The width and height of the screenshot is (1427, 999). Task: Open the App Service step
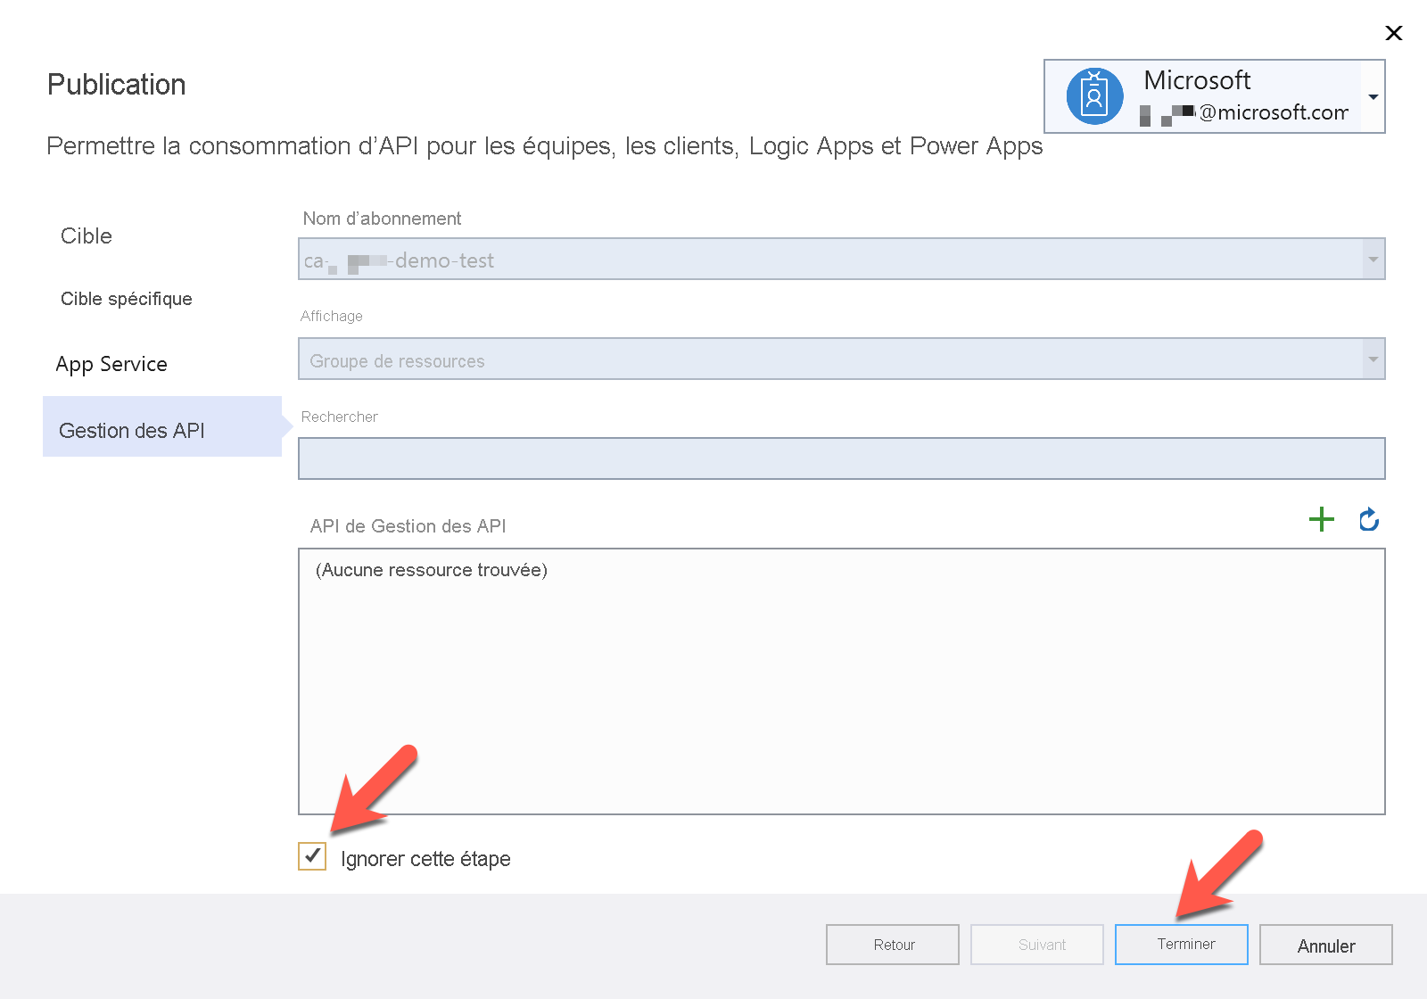click(111, 364)
